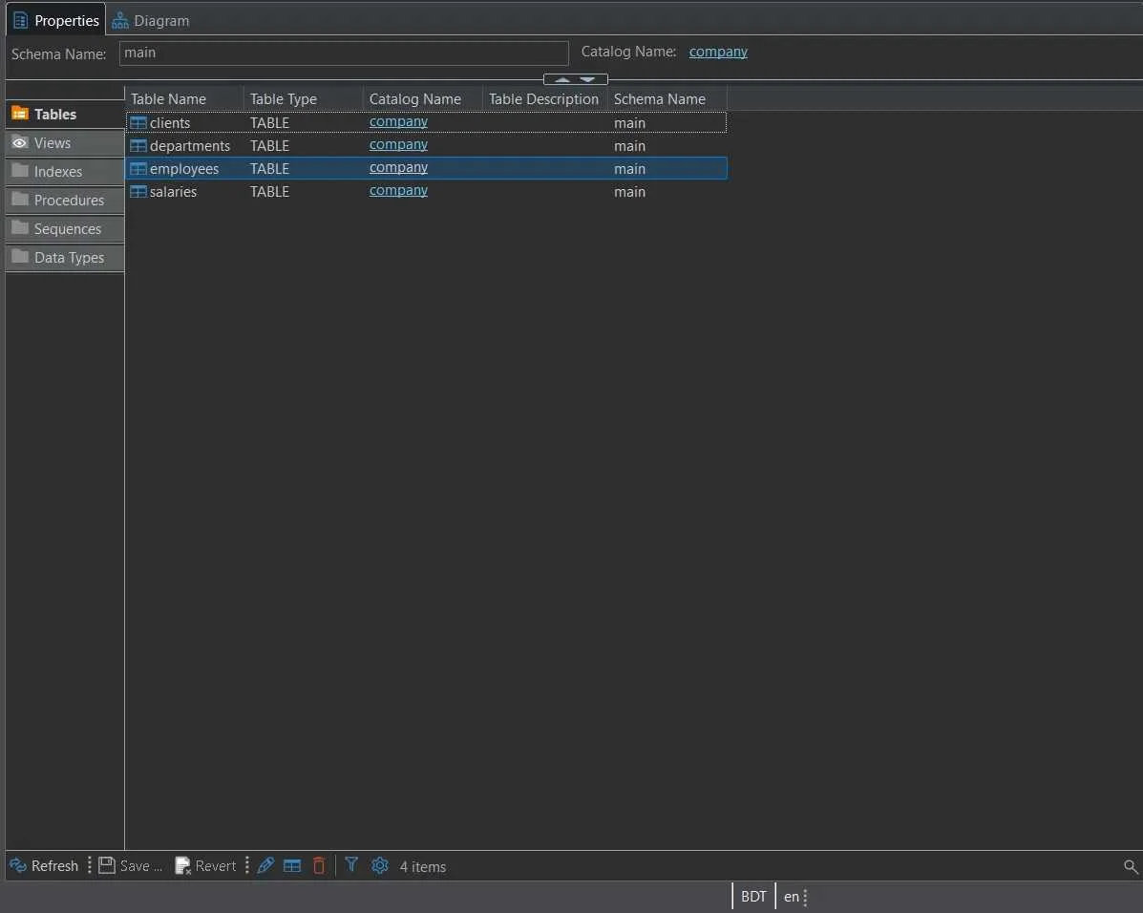This screenshot has height=913, width=1143.
Task: Switch to the Properties tab
Action: pos(56,20)
